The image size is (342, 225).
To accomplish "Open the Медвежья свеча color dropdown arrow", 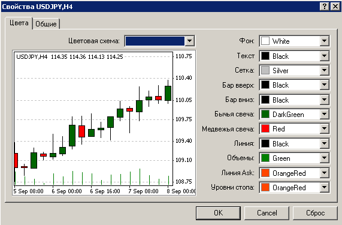I will click(x=324, y=128).
